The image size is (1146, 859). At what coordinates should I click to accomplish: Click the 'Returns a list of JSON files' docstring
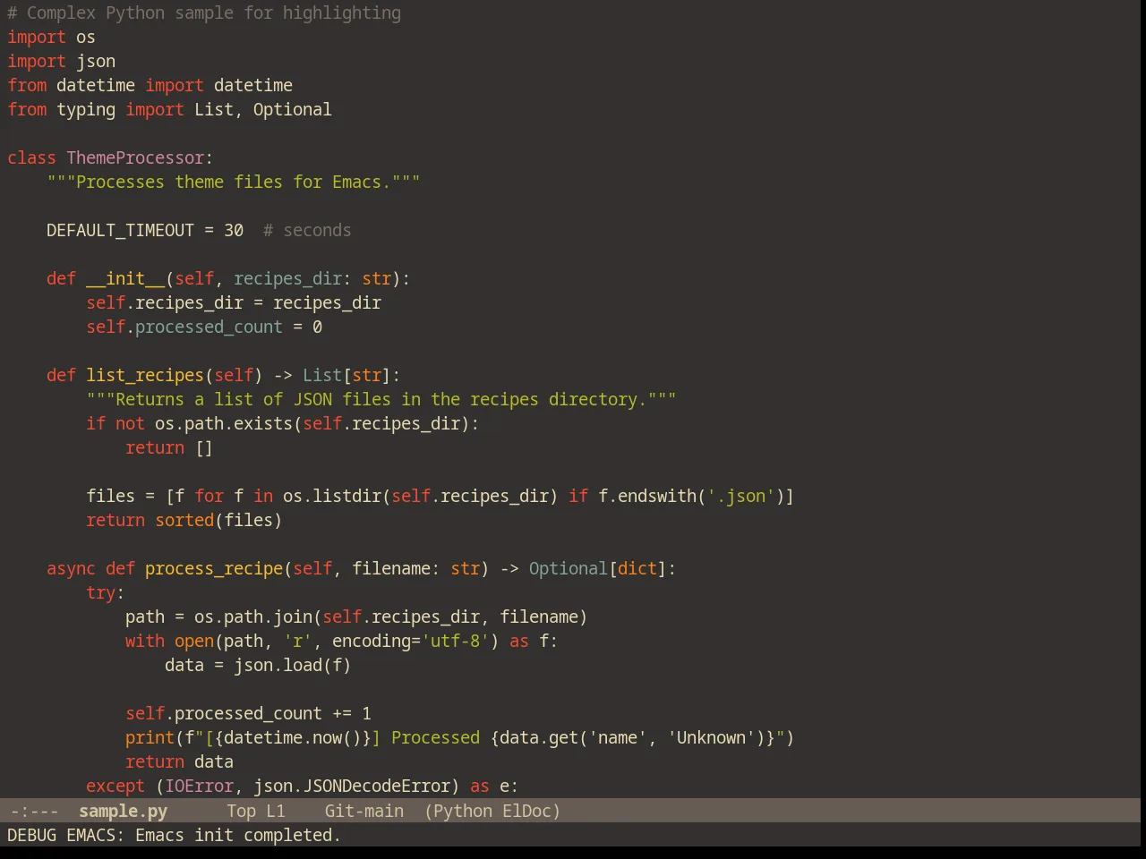(x=381, y=399)
